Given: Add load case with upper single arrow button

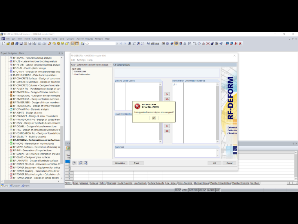Looking at the screenshot, I should pos(167,94).
